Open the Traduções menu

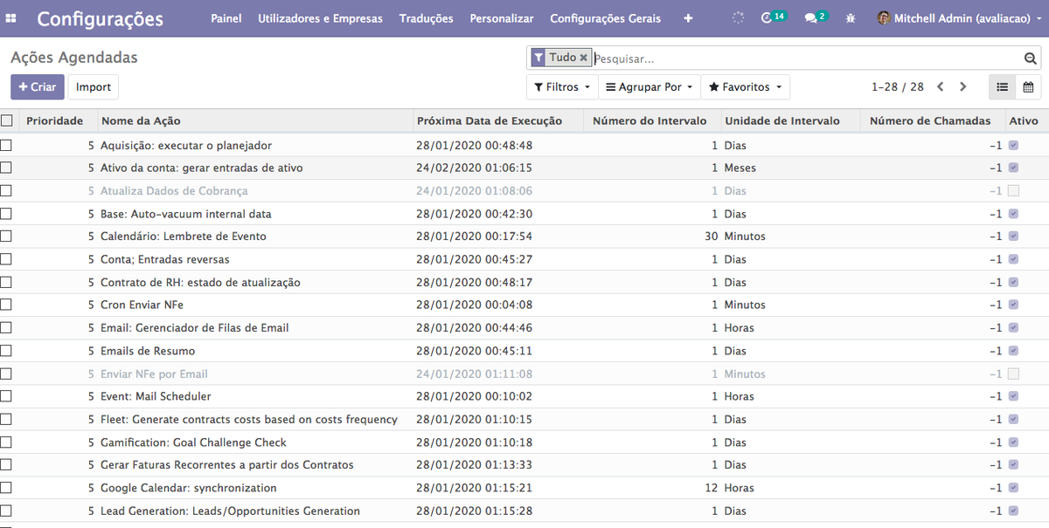tap(427, 18)
